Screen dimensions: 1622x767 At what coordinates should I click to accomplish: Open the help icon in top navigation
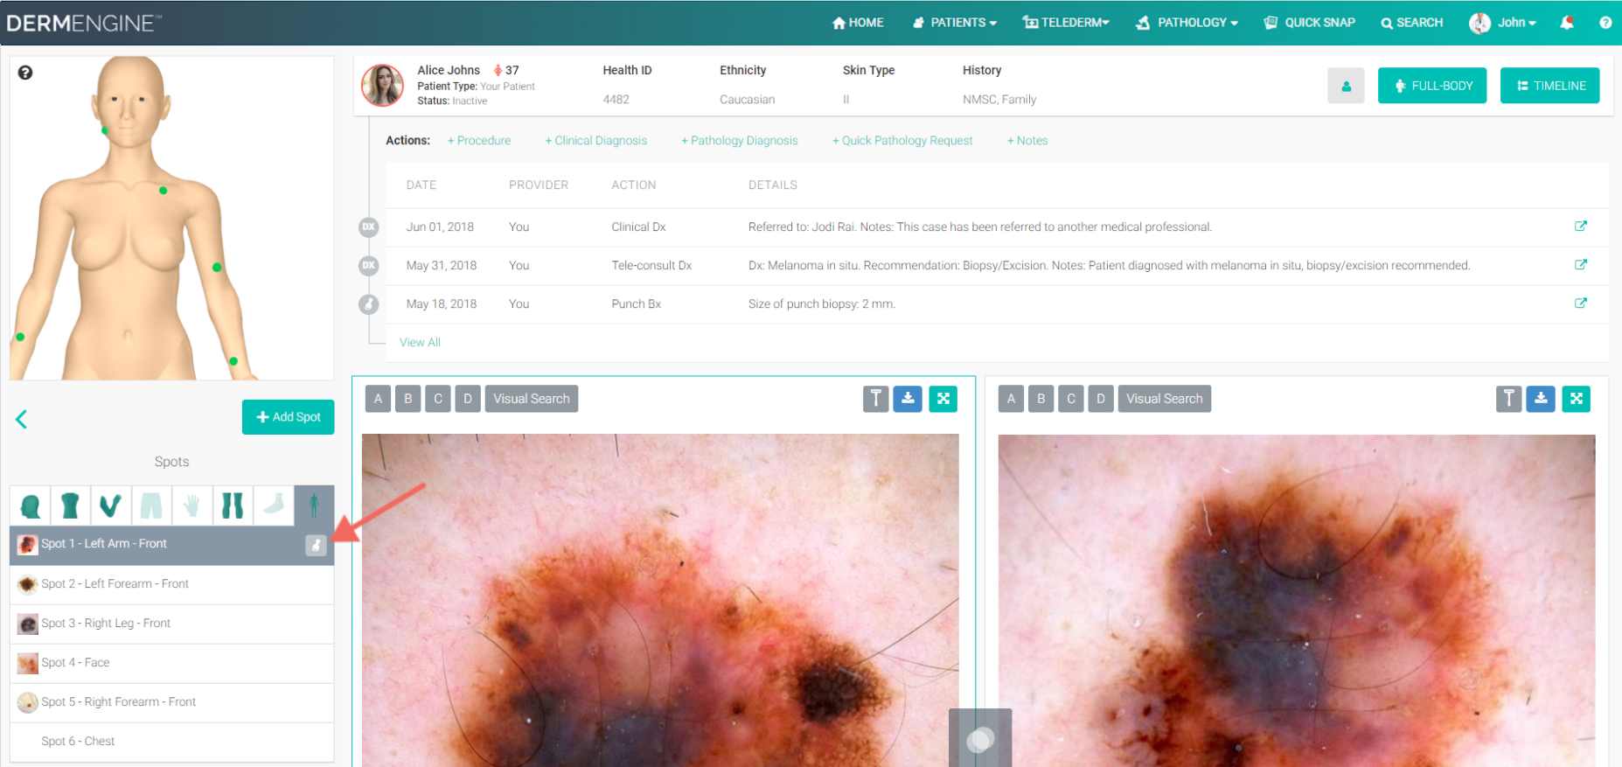(x=1605, y=23)
